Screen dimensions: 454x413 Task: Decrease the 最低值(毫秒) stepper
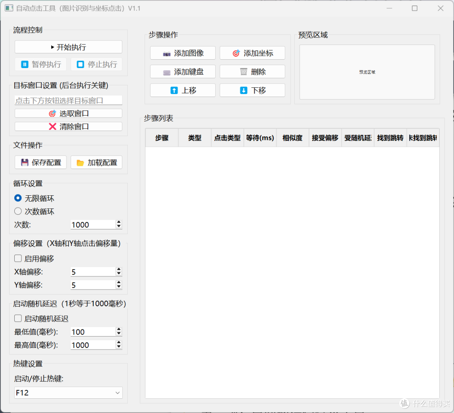click(119, 334)
